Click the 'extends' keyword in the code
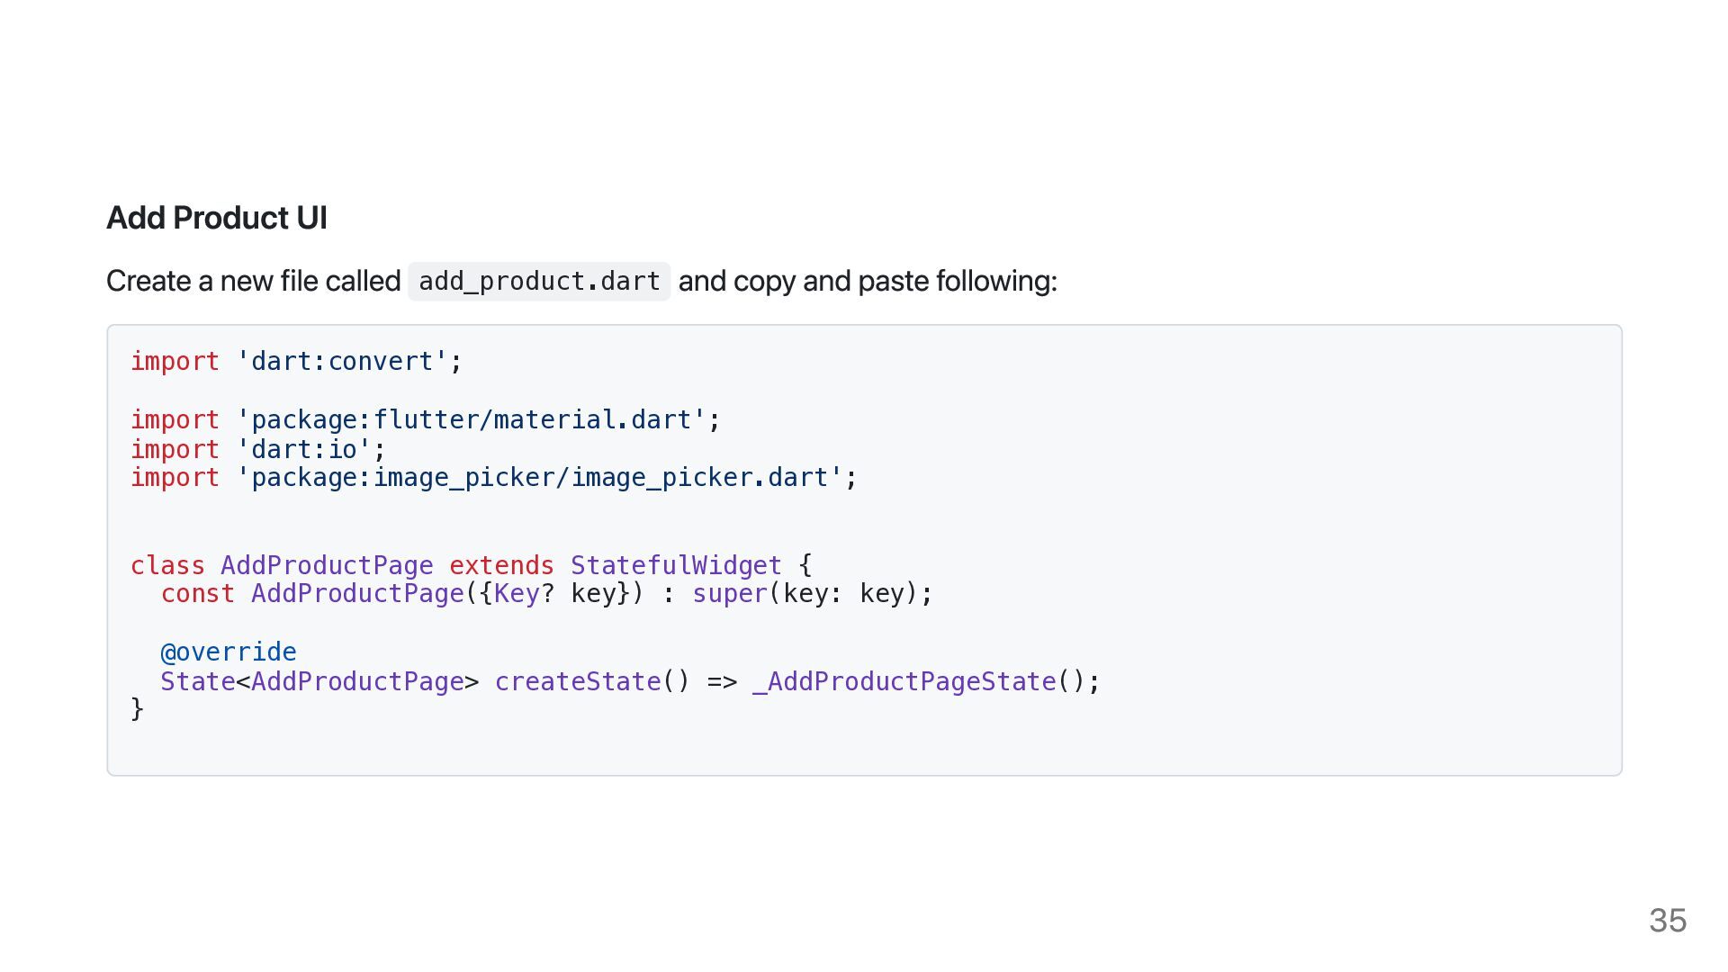 pyautogui.click(x=501, y=565)
